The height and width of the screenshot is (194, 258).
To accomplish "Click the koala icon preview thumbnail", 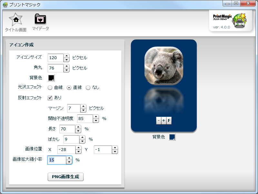I will (164, 65).
